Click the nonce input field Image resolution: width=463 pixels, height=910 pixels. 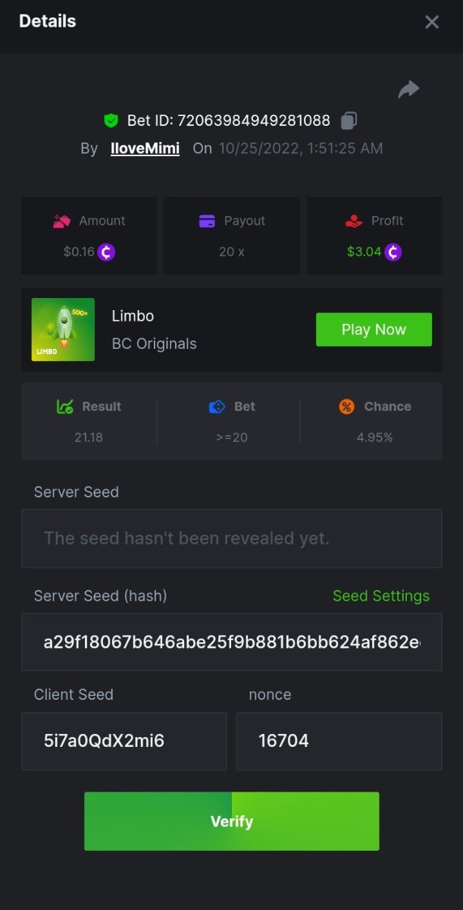(x=339, y=741)
